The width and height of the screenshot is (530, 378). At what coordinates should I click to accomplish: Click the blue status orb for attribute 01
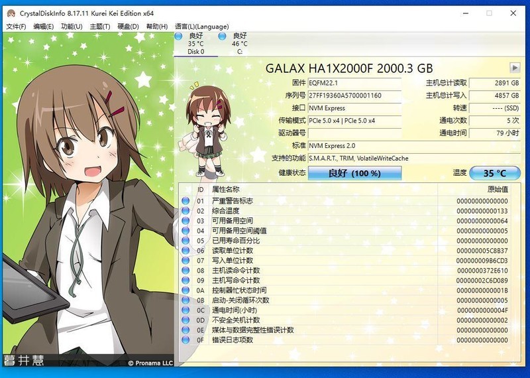coord(185,201)
